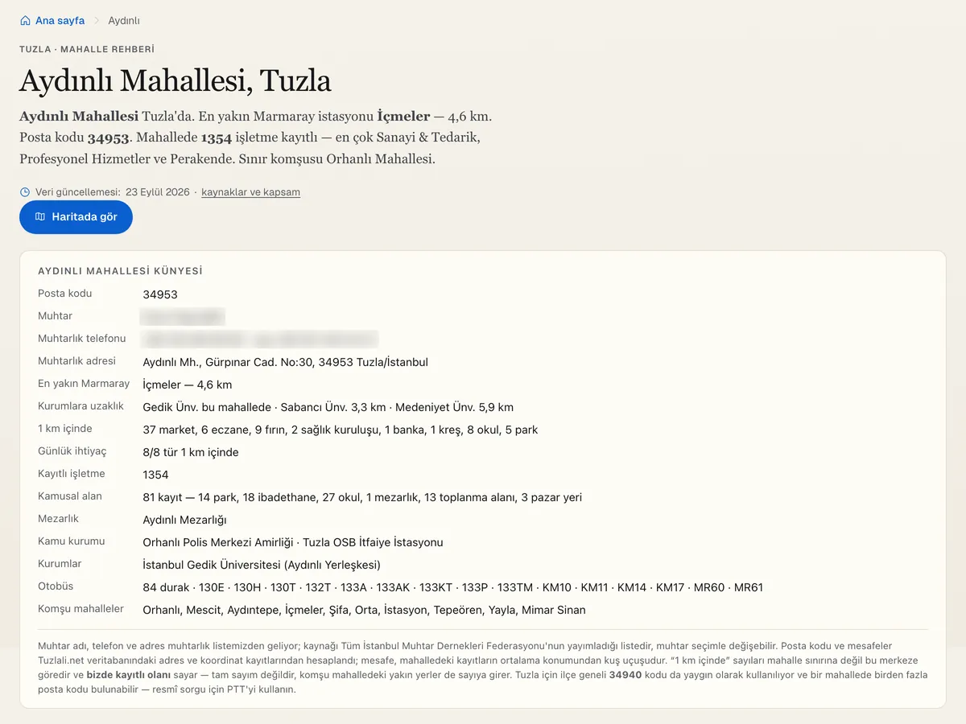
Task: Click the map icon in Haritada gör
Action: click(40, 217)
